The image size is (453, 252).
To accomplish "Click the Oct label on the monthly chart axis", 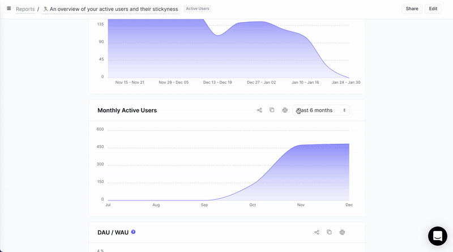I will click(253, 204).
